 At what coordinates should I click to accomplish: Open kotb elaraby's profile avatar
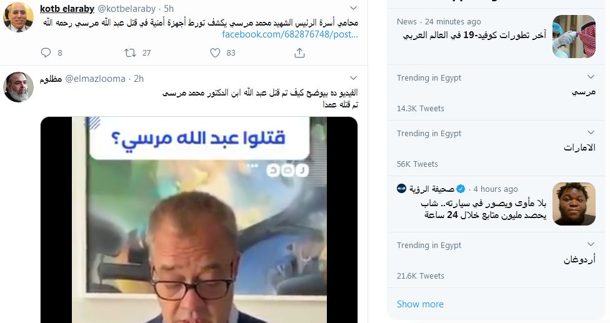(18, 17)
